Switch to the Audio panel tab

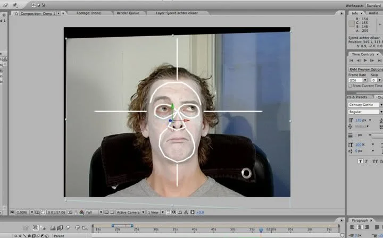coord(373,13)
